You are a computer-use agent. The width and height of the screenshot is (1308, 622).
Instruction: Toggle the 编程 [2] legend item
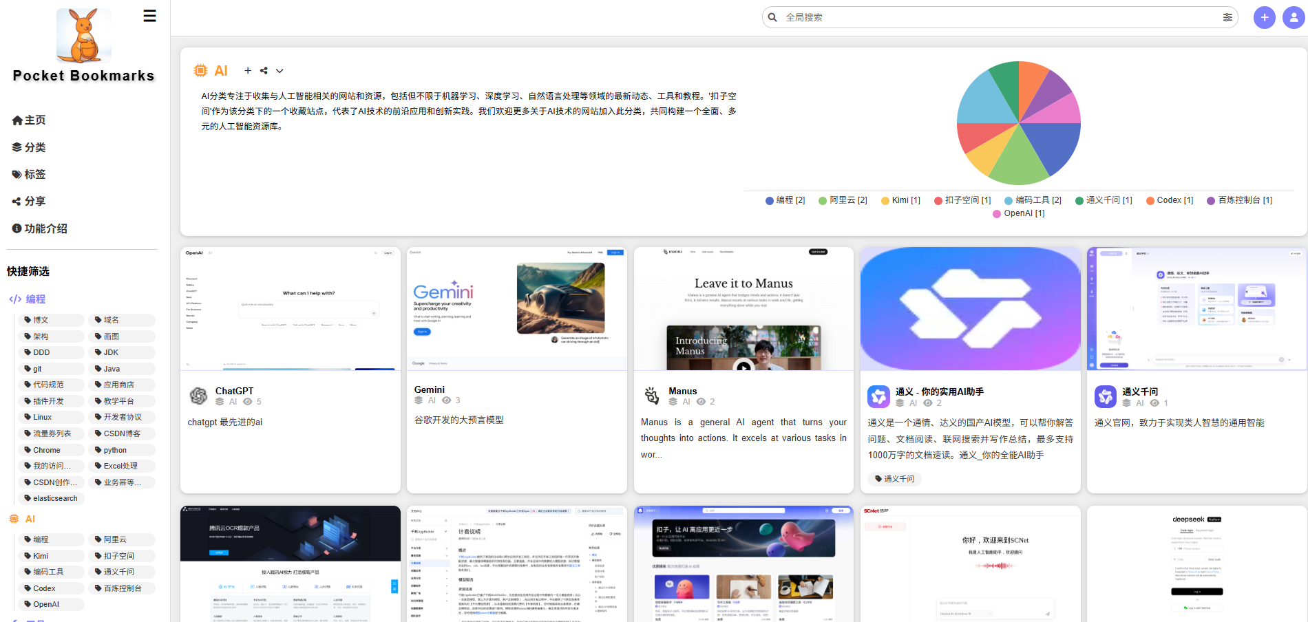[x=785, y=200]
